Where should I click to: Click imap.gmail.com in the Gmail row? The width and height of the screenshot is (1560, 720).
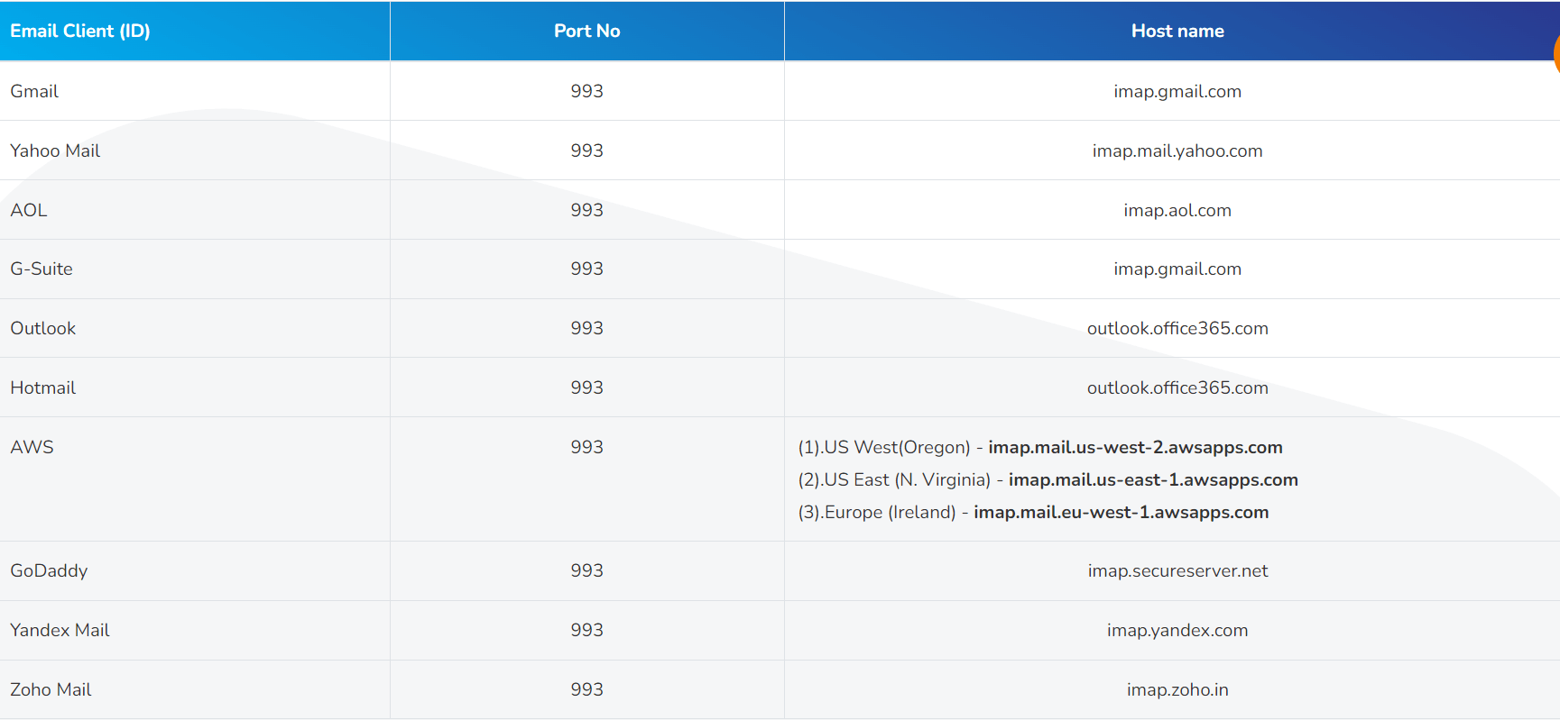1177,91
